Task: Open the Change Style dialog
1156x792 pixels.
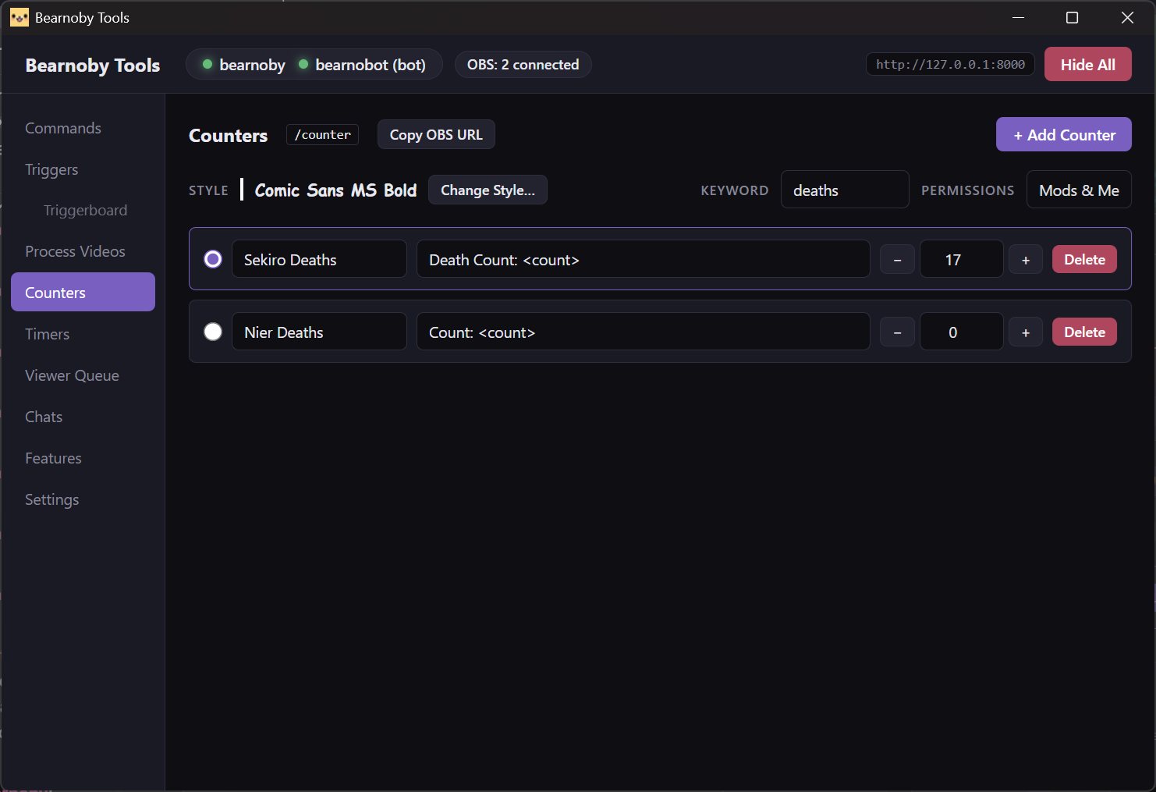Action: pyautogui.click(x=488, y=190)
